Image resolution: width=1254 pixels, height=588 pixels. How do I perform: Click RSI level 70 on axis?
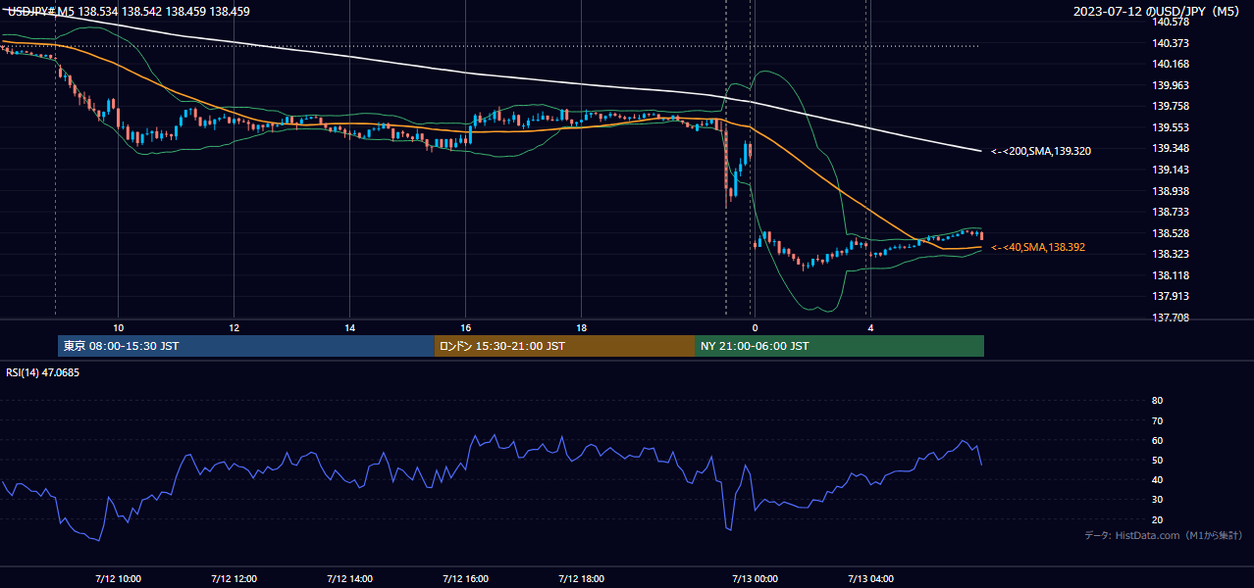point(1157,420)
